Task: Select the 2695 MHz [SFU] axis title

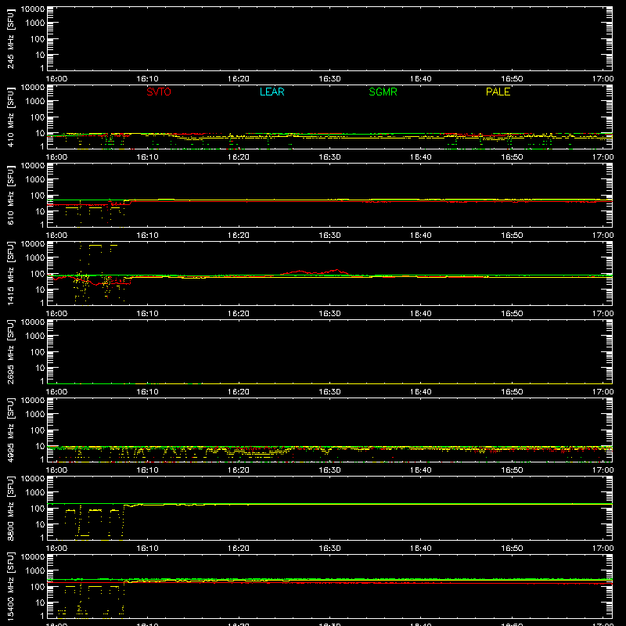Action: (10, 352)
